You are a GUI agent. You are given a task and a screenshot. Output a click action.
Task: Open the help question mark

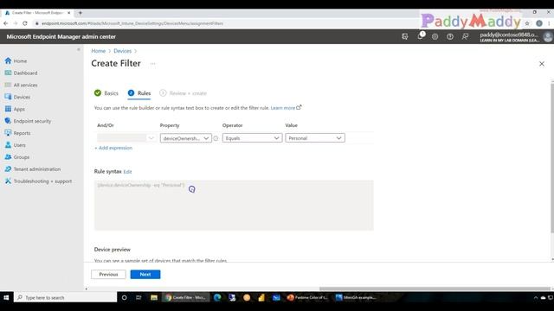(450, 36)
